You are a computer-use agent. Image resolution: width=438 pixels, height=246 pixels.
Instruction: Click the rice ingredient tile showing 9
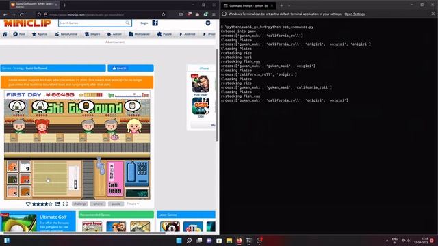(25, 166)
